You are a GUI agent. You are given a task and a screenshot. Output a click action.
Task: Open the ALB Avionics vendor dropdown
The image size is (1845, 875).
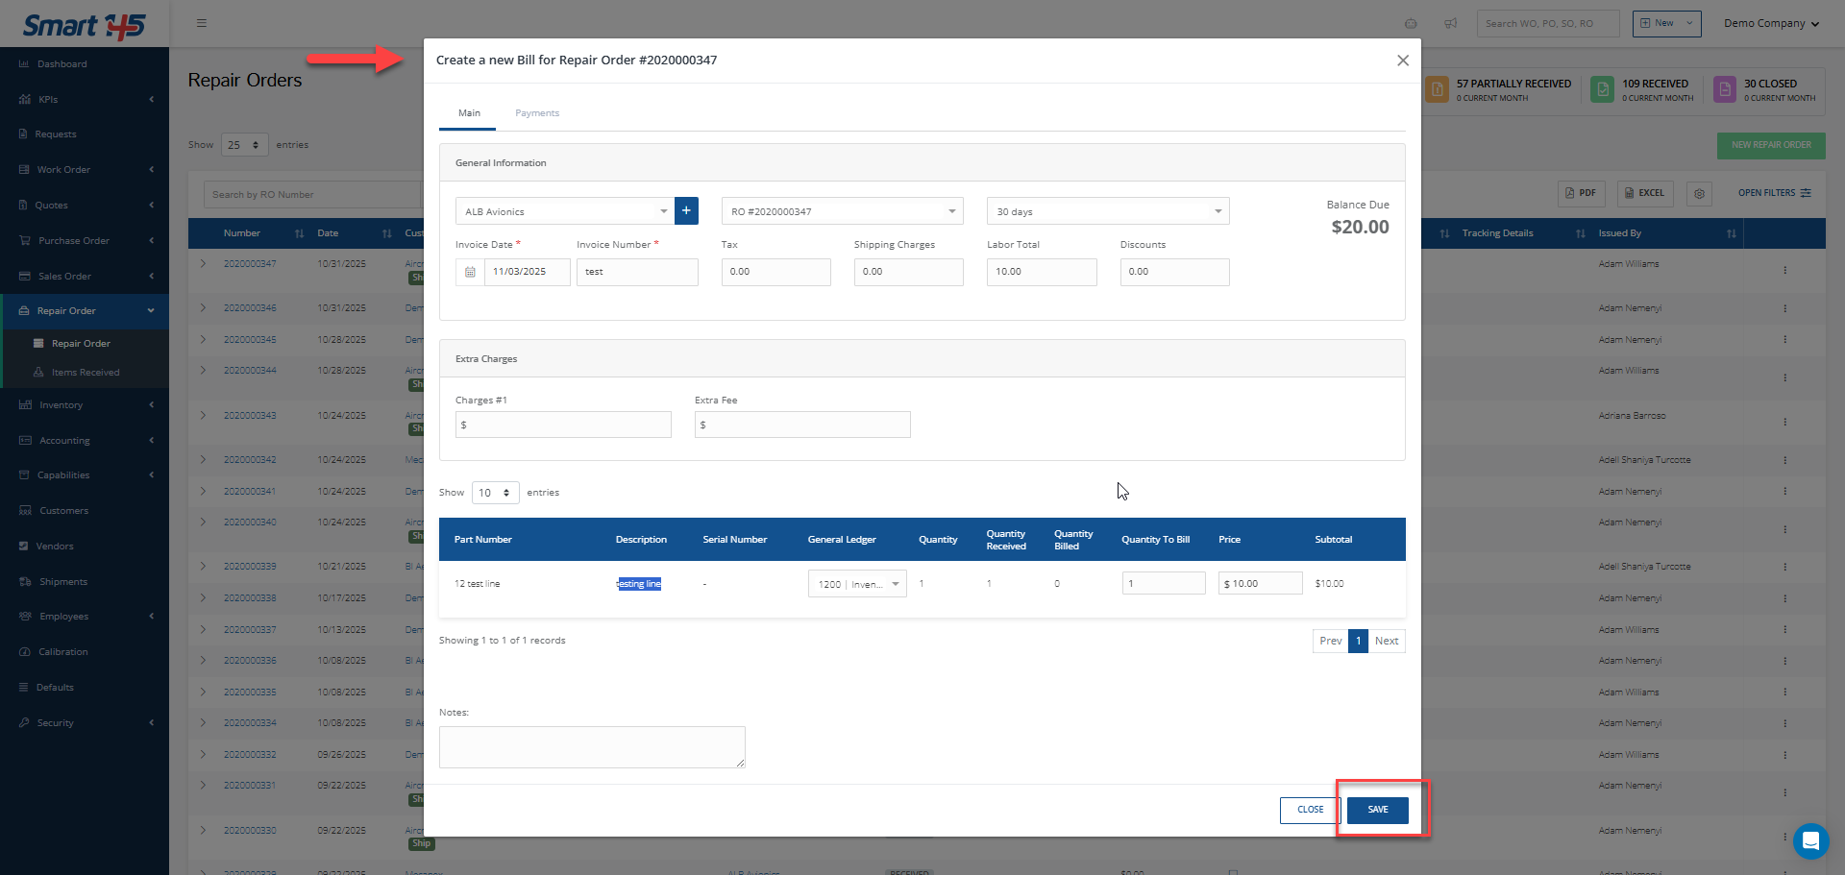pos(564,211)
